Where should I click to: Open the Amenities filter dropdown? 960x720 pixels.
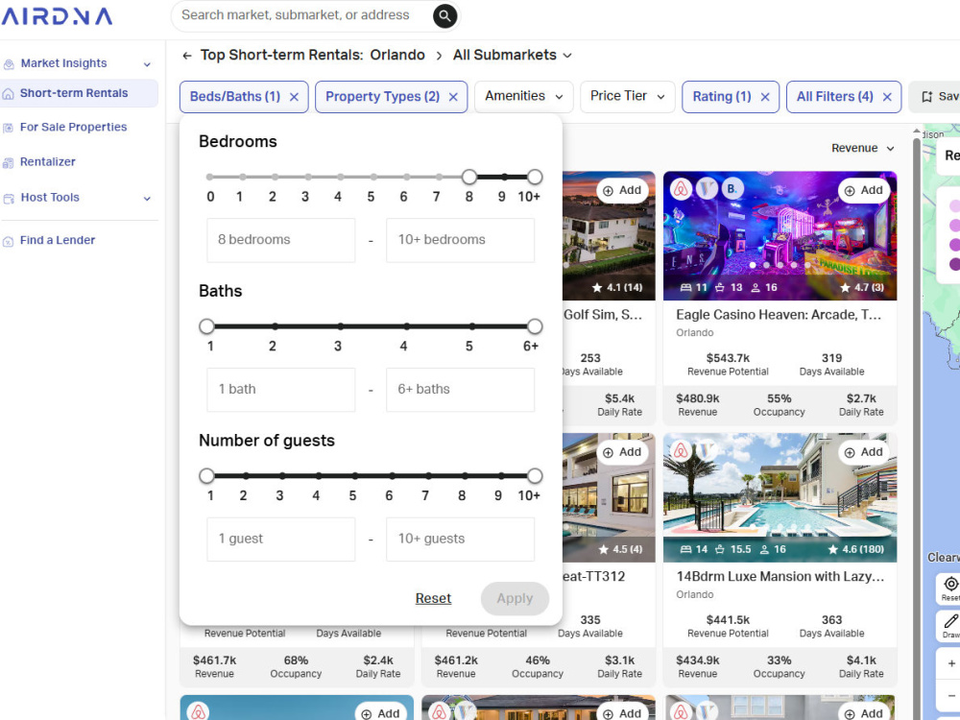(x=523, y=97)
